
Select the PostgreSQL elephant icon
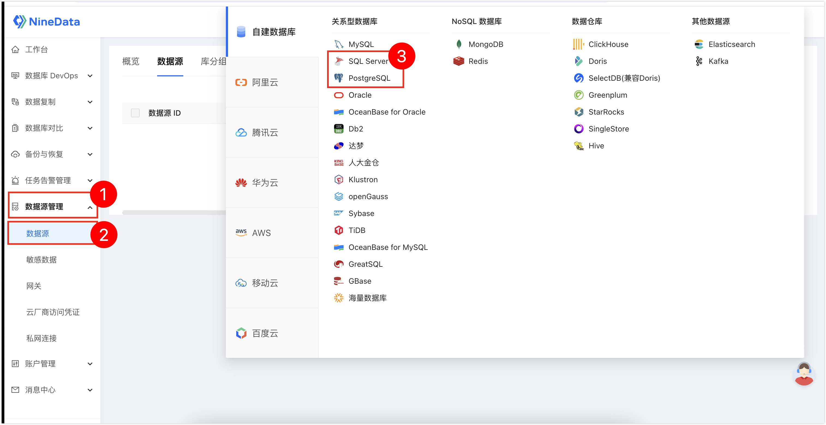point(339,78)
